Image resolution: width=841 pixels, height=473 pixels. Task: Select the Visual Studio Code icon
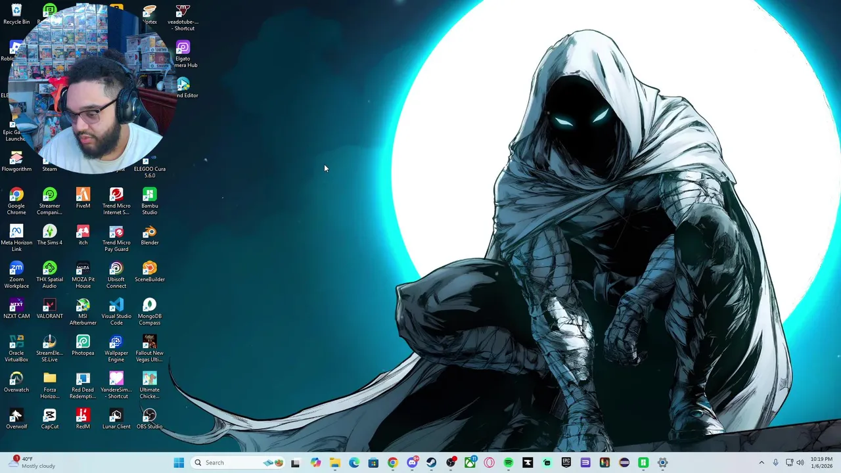(x=116, y=311)
